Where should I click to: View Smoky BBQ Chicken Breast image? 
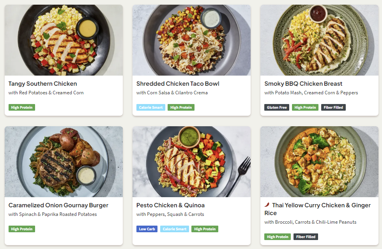point(319,40)
